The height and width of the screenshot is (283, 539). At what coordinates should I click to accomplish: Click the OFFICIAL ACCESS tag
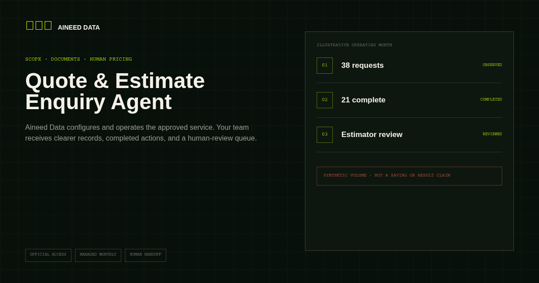point(48,255)
